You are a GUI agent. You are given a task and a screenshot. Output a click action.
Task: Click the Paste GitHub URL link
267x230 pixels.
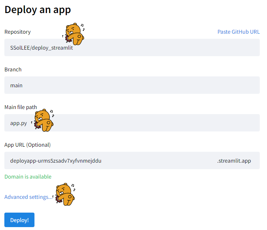(238, 32)
